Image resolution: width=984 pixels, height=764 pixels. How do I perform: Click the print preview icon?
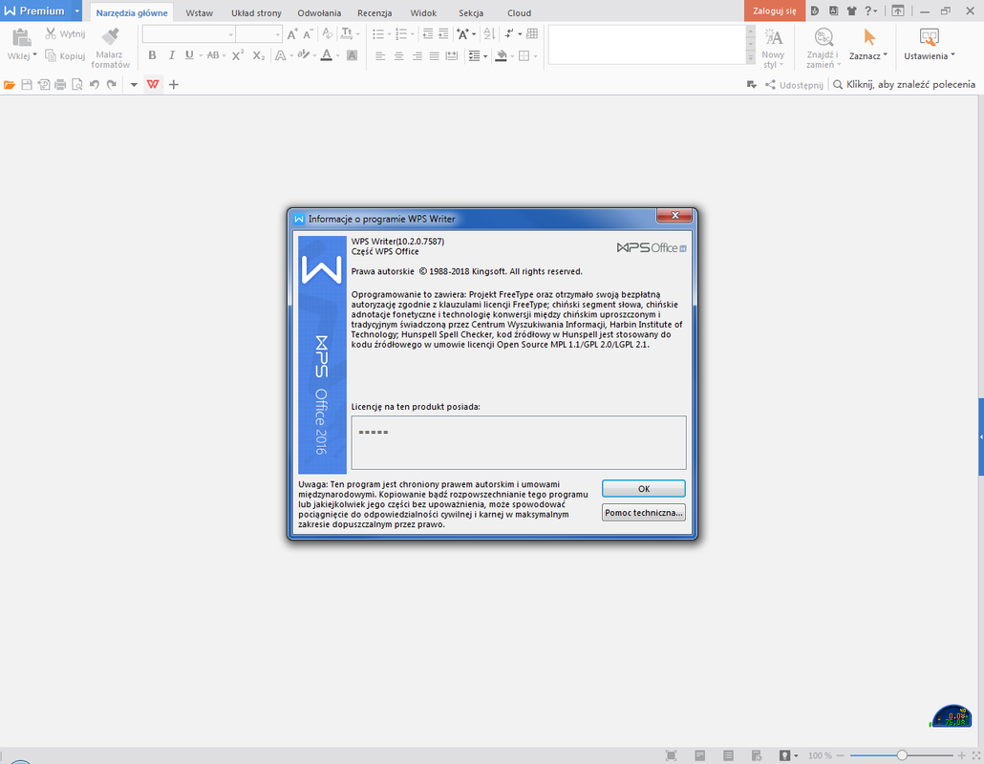click(x=77, y=85)
